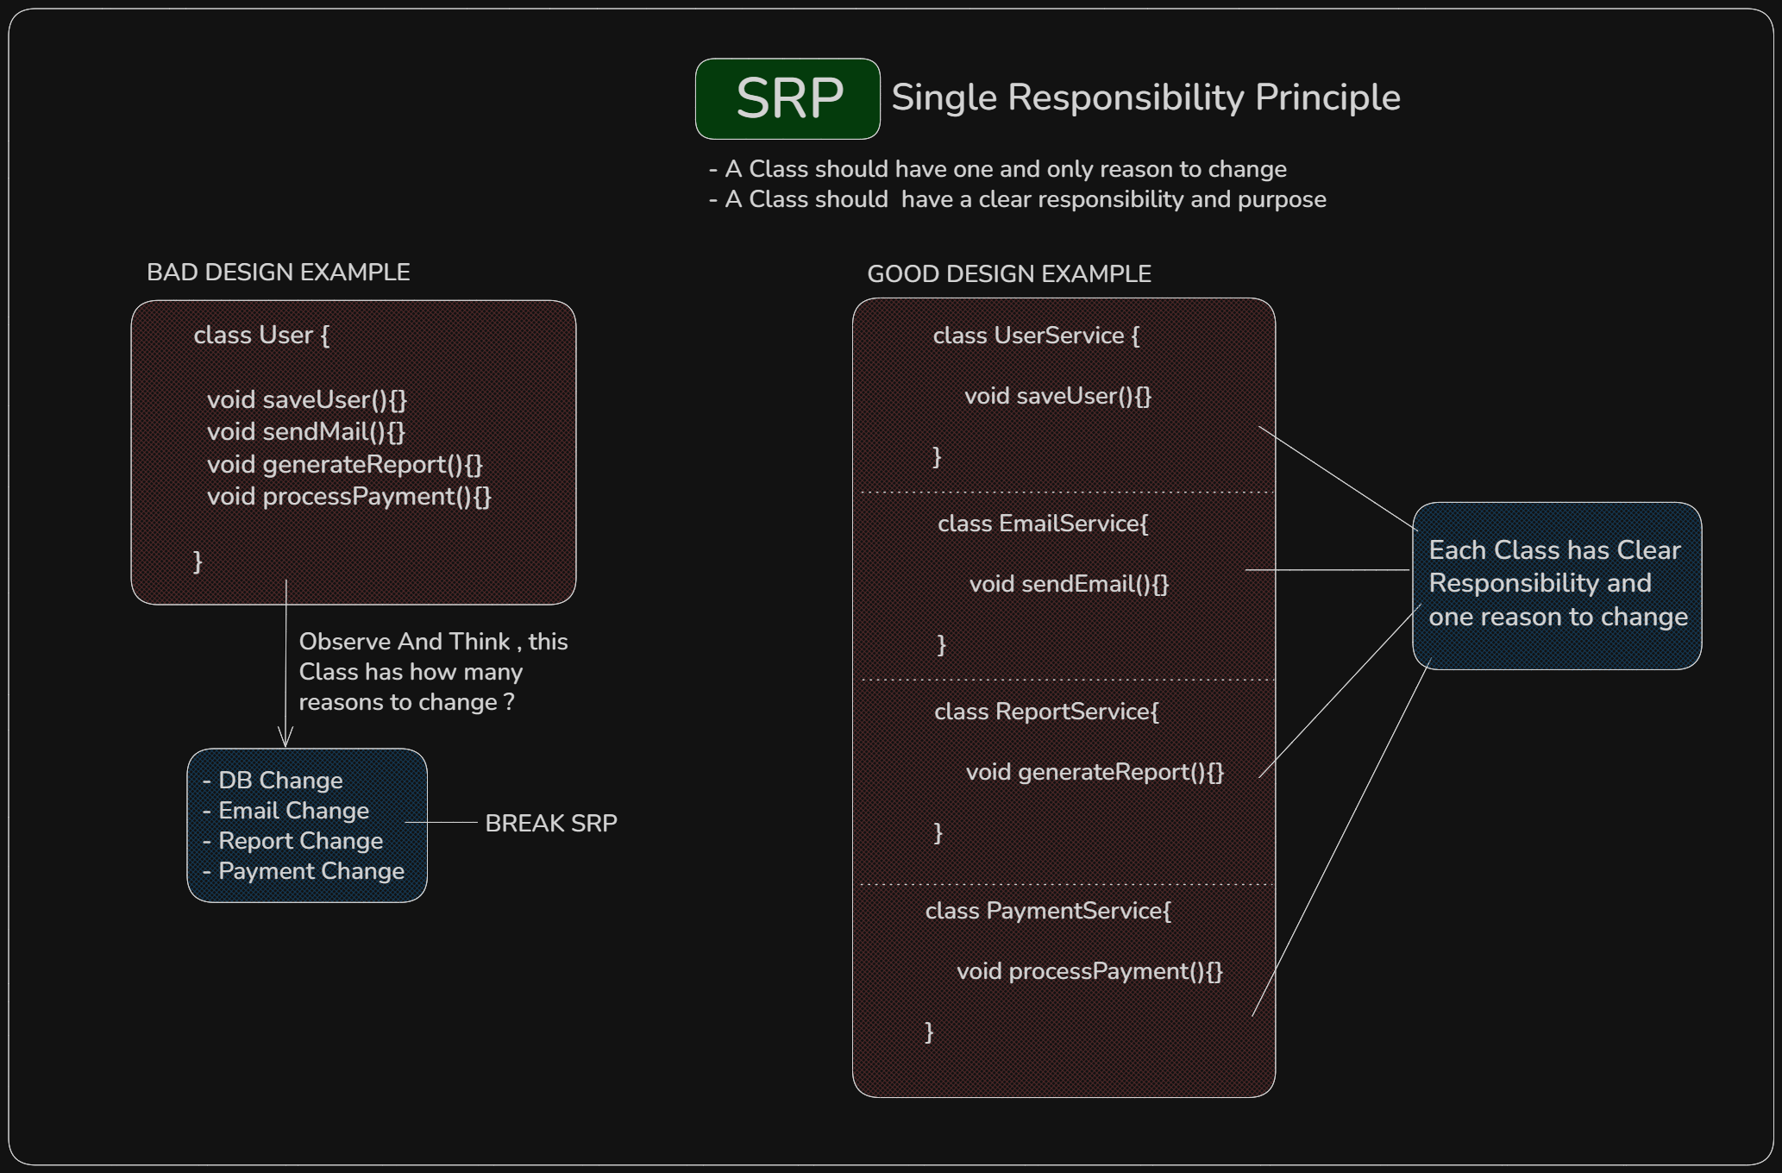Click the '- DB Change' item
The height and width of the screenshot is (1173, 1782).
pos(273,781)
